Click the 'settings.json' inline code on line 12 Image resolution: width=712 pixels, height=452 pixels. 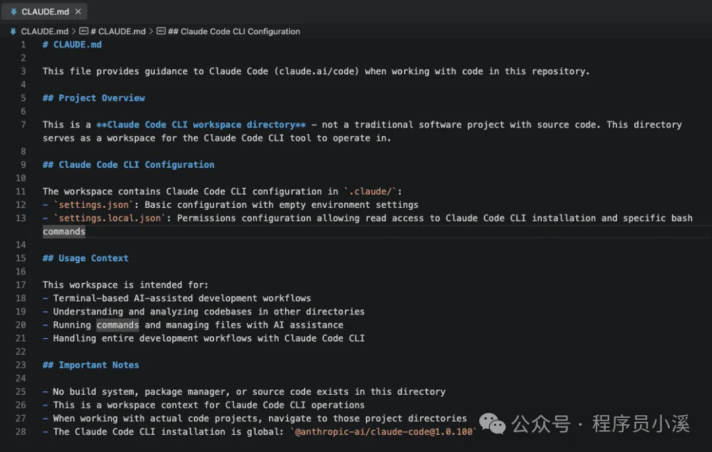[94, 205]
